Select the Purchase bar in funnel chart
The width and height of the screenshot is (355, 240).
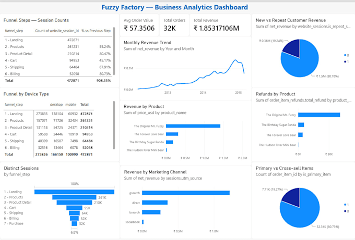[74, 223]
